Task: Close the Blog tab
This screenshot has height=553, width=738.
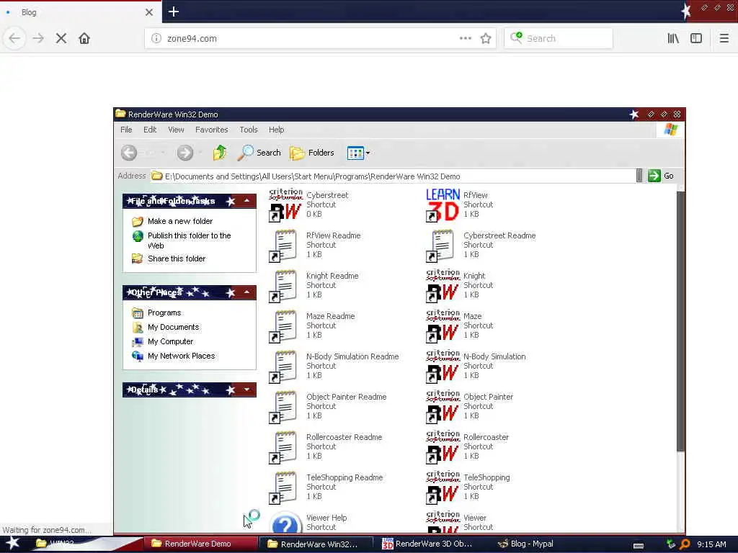Action: pyautogui.click(x=149, y=12)
